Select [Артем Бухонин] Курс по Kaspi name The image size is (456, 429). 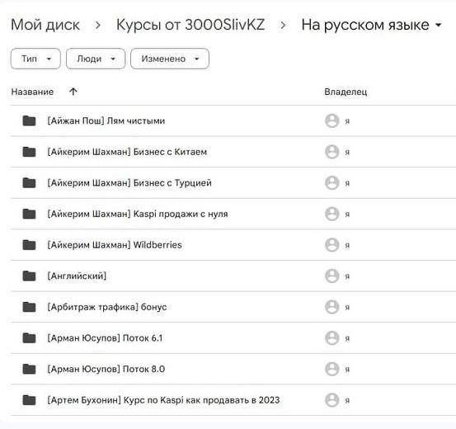click(x=163, y=400)
